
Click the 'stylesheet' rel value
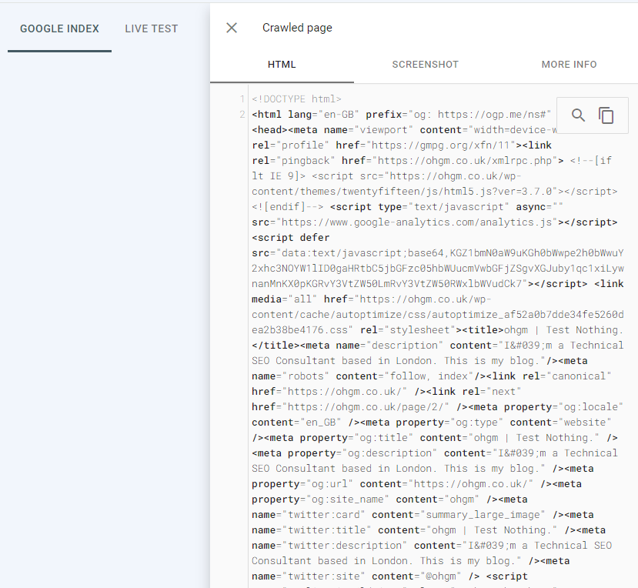tap(419, 330)
